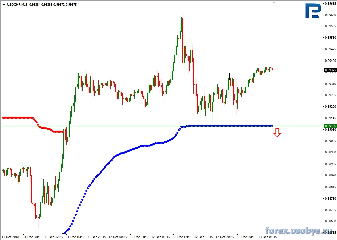Click the 12 Dec 08:45 time label
This screenshot has width=337, height=240.
tap(161, 237)
